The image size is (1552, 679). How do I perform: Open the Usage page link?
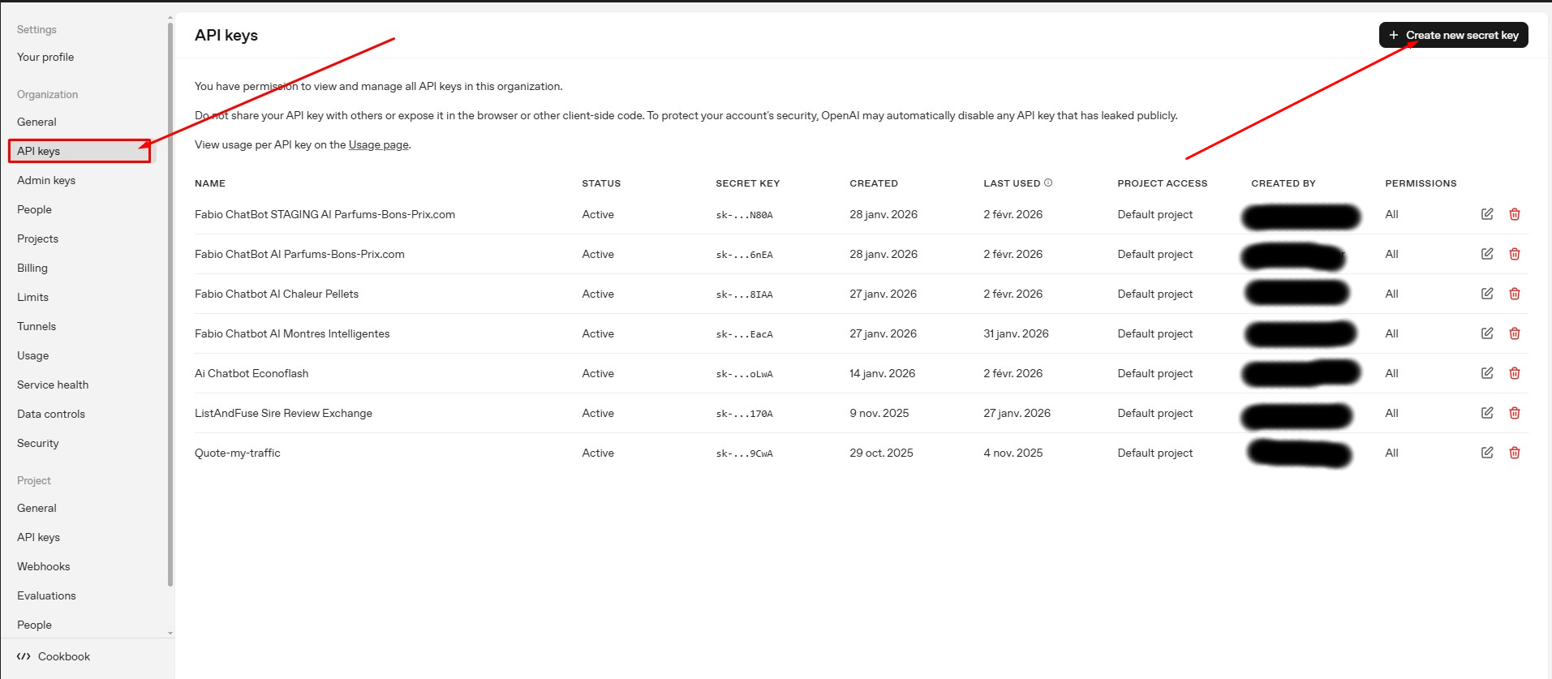[378, 145]
